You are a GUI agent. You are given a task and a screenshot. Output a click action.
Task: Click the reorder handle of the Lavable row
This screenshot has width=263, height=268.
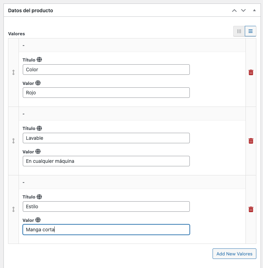(13, 141)
